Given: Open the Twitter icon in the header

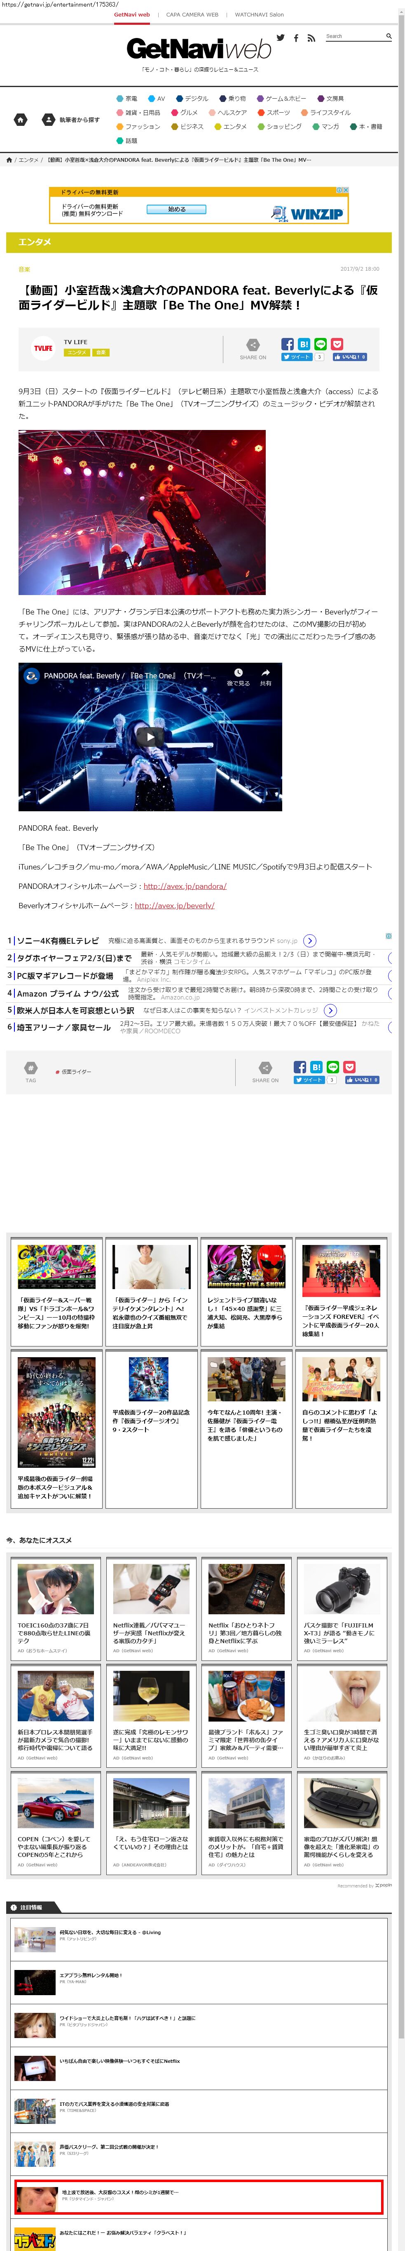Looking at the screenshot, I should pos(280,38).
